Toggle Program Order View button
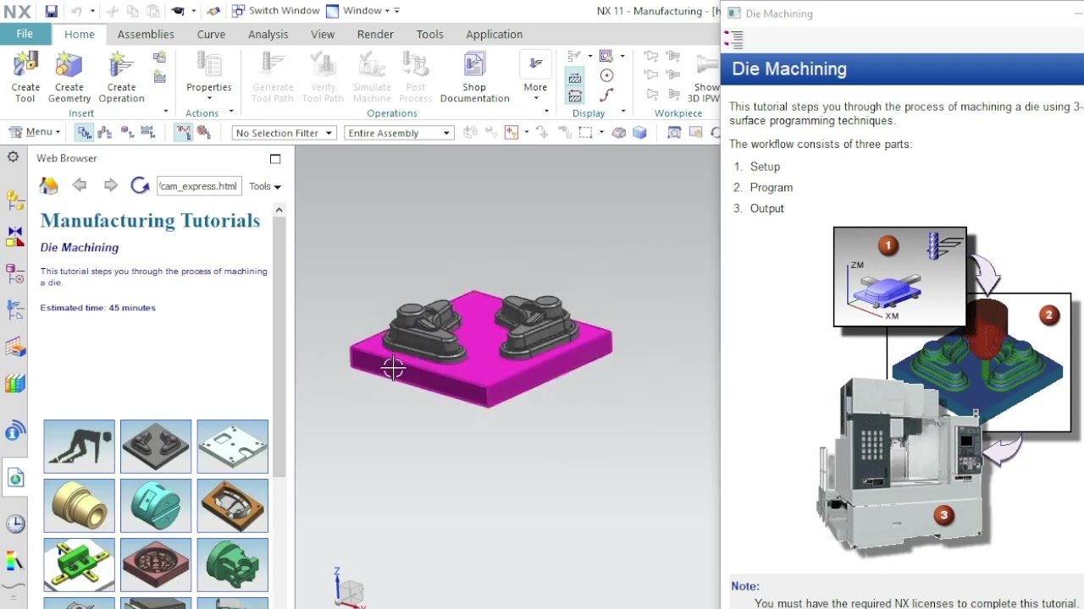The image size is (1084, 609). click(84, 132)
